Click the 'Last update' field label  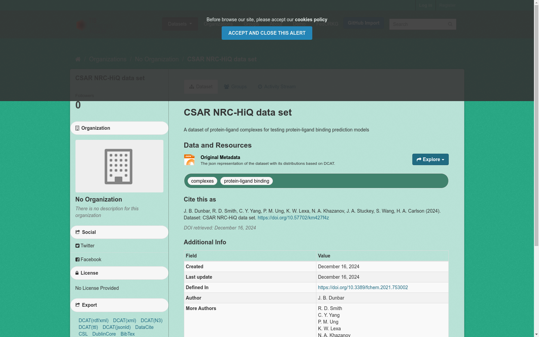click(x=199, y=277)
